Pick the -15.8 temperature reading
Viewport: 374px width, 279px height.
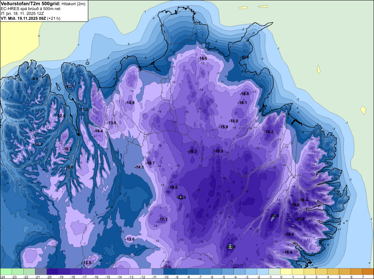tap(233, 121)
